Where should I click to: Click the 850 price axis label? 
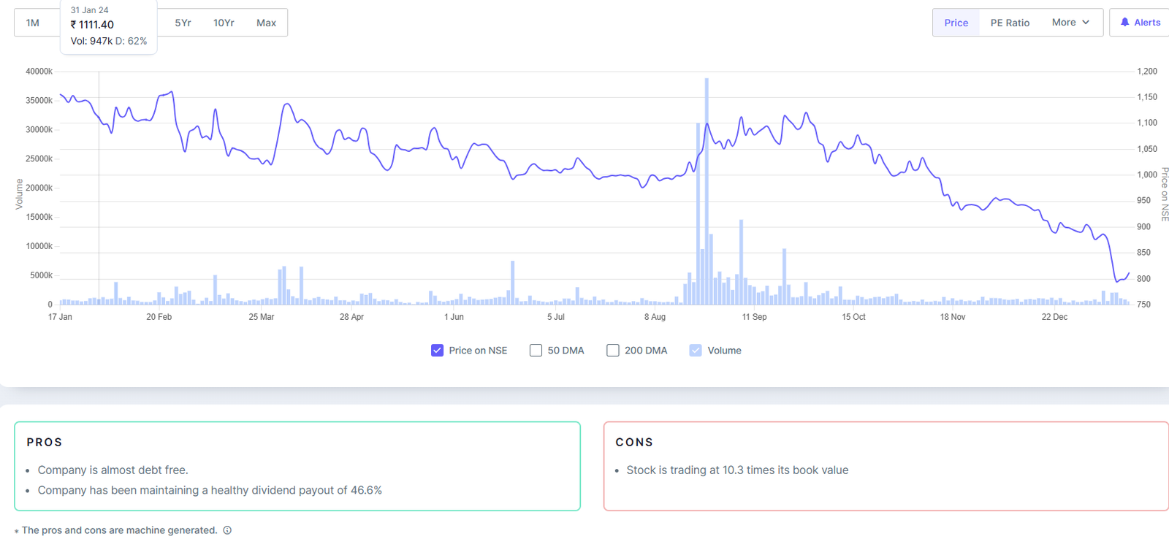[x=1143, y=253]
